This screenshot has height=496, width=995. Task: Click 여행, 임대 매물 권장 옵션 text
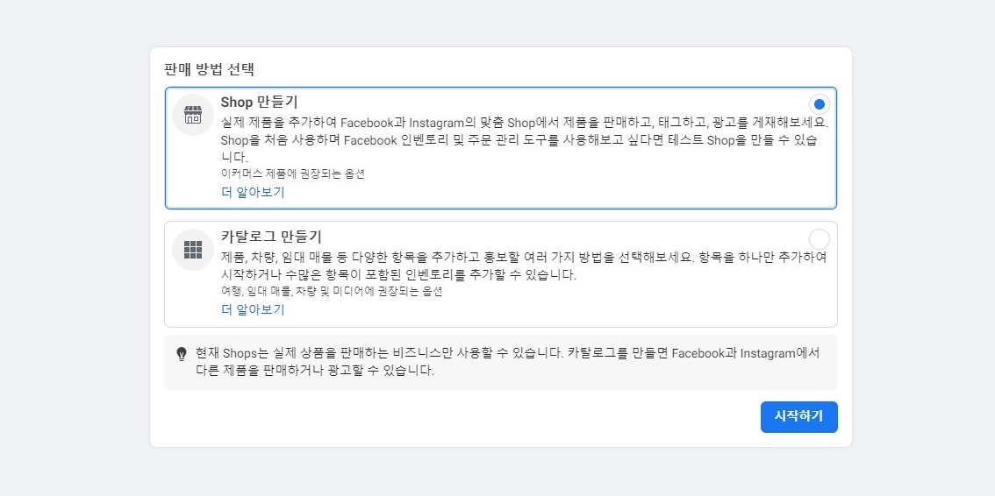click(x=332, y=291)
